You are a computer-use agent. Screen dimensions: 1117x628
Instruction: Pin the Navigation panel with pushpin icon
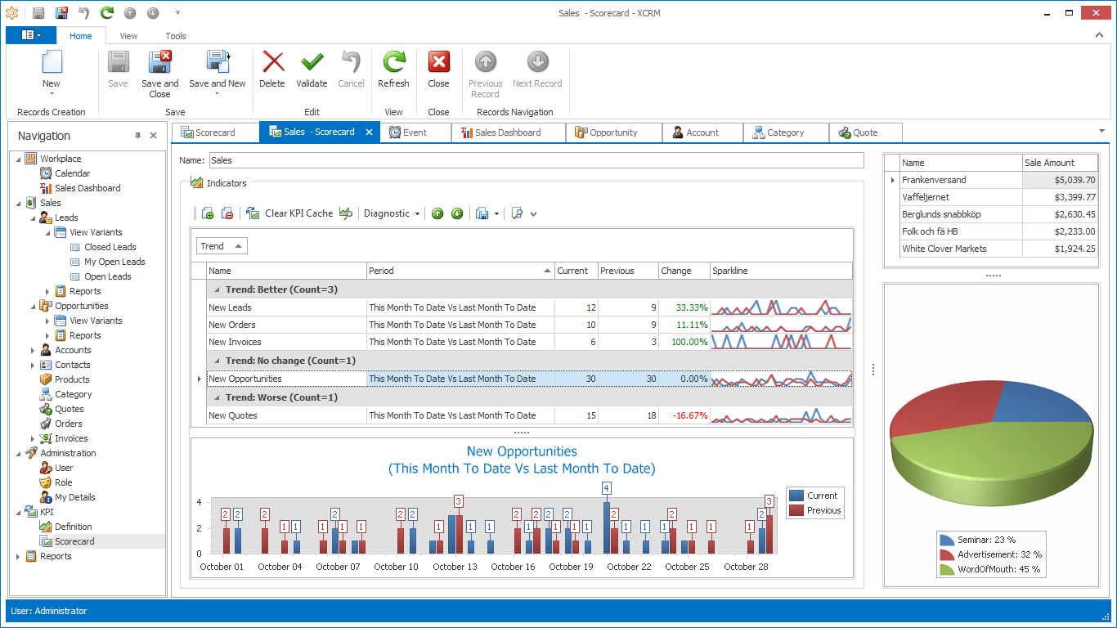pyautogui.click(x=137, y=136)
